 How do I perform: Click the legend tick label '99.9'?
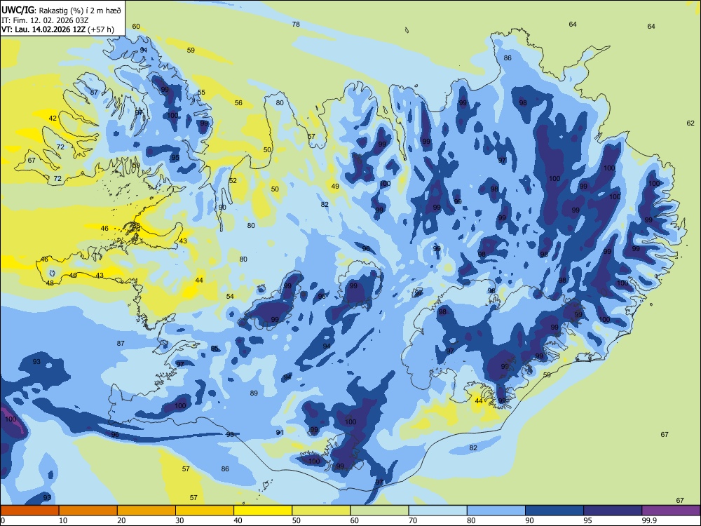[648, 520]
